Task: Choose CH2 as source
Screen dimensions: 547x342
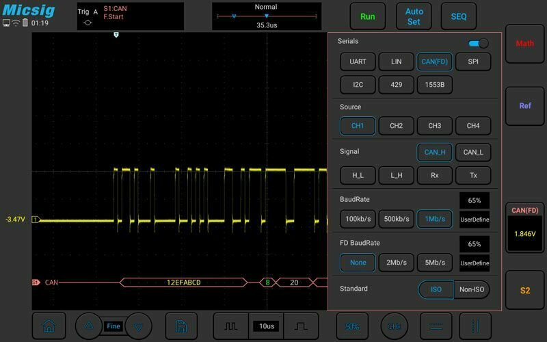Action: [397, 126]
